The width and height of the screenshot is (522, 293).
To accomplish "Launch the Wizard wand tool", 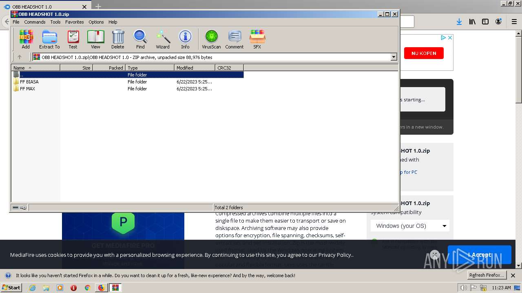I will 163,39.
